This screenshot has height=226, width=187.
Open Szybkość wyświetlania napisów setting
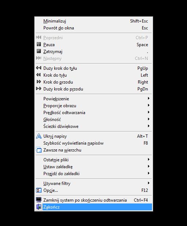pyautogui.click(x=94, y=143)
